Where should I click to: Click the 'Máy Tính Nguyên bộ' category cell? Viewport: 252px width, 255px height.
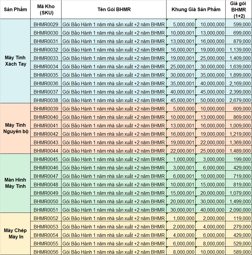tap(15, 128)
